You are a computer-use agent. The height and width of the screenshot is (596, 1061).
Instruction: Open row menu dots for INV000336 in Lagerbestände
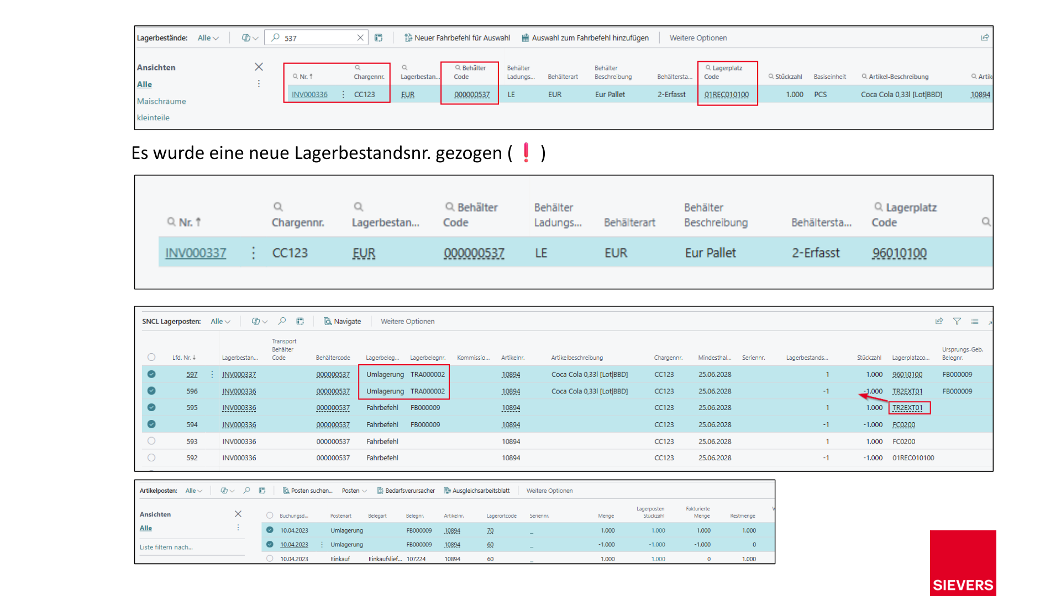[343, 94]
